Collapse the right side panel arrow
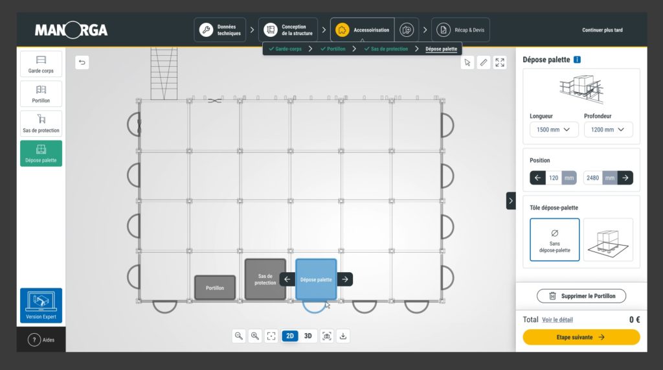Screen dimensions: 663x370 [x=511, y=201]
